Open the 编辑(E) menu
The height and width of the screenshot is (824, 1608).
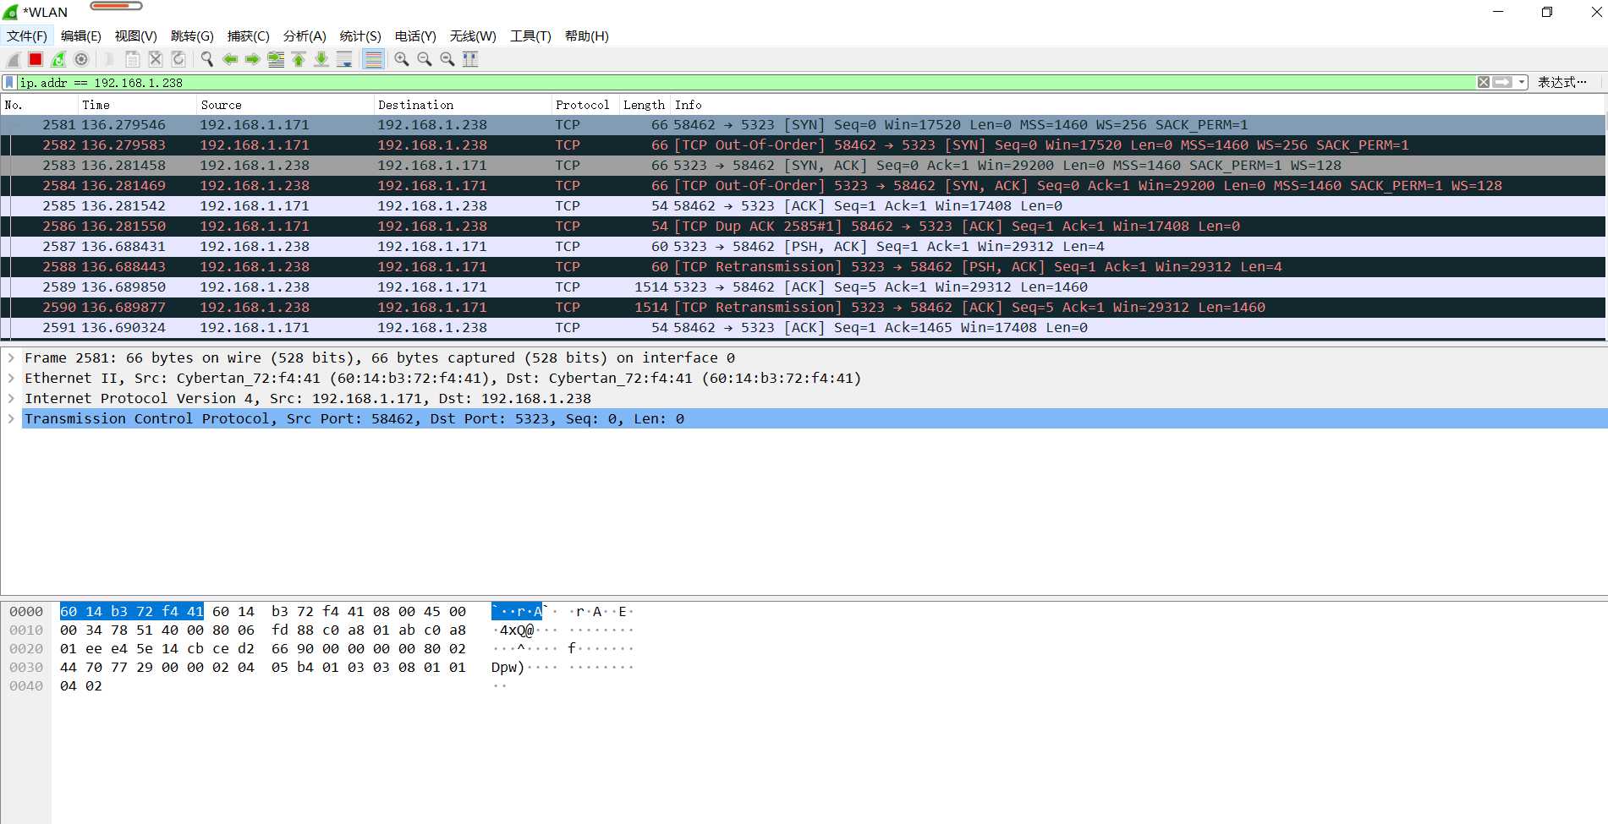(81, 36)
